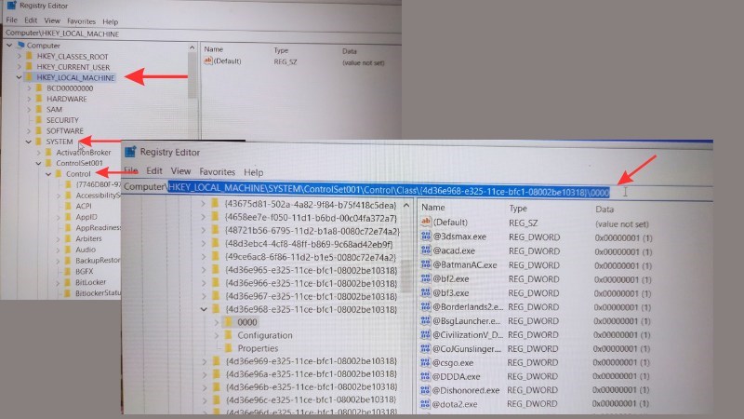Click the @3dsmax.exe DWORD value icon
The height and width of the screenshot is (419, 744).
click(426, 237)
